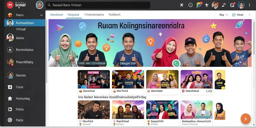This screenshot has height=128, width=256.
Task: Open the friend avatar with the red badge
Action: [215, 5]
